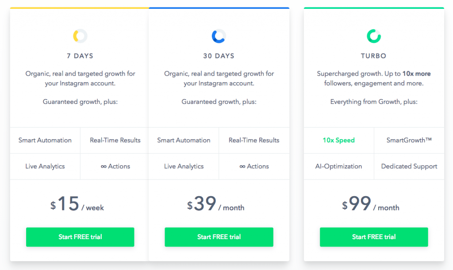Click the blue 30 Days ring icon
Image resolution: width=453 pixels, height=270 pixels.
219,36
